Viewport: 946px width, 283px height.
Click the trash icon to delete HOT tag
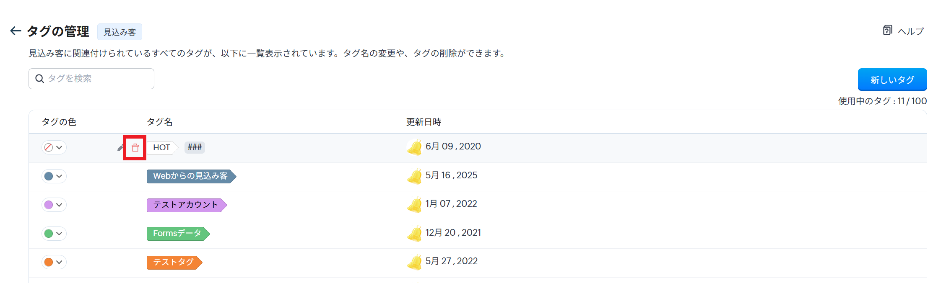135,148
